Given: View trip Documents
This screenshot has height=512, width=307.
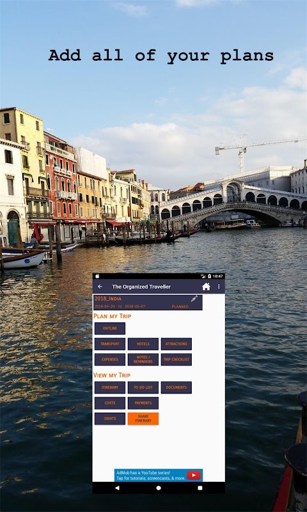Looking at the screenshot, I should coord(176,388).
